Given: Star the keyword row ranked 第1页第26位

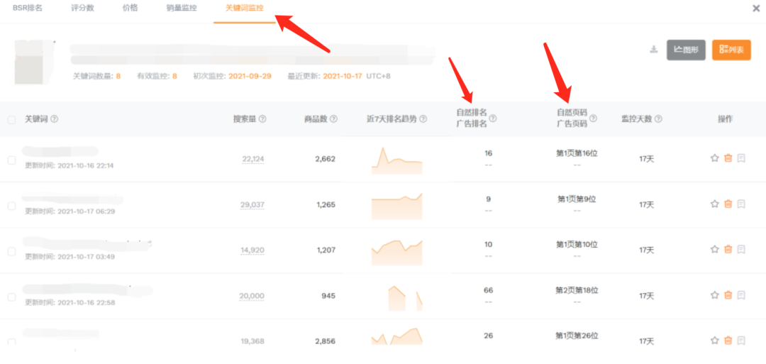Looking at the screenshot, I should coord(715,340).
